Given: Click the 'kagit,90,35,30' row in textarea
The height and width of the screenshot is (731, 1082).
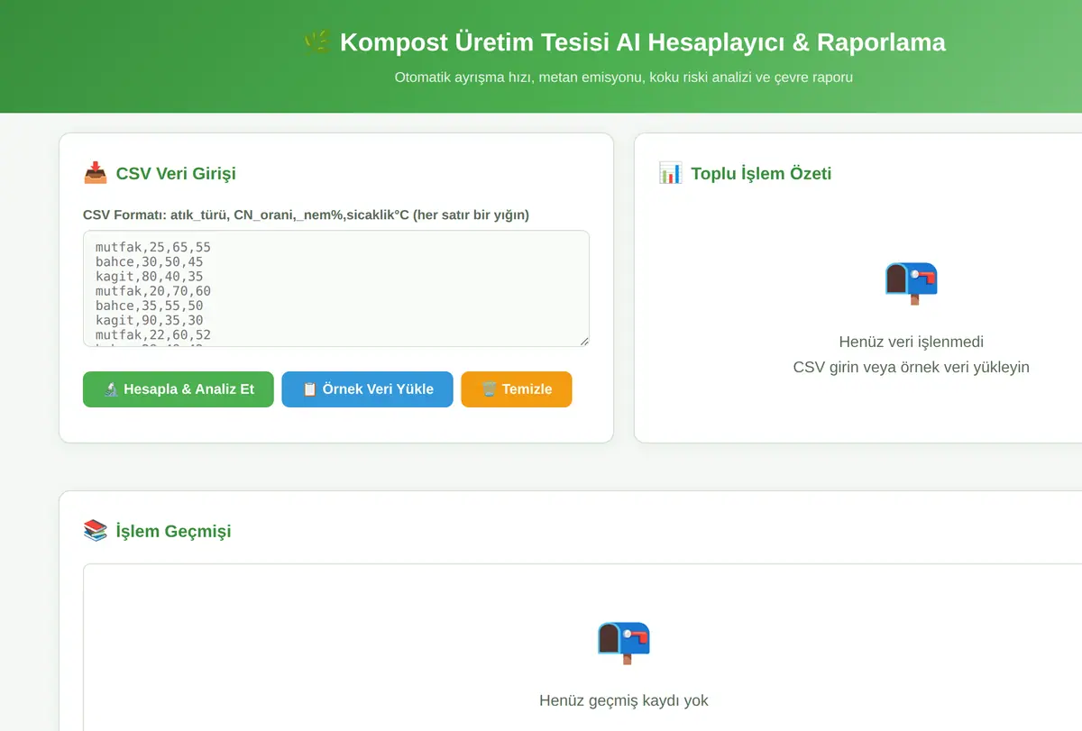Looking at the screenshot, I should point(150,320).
